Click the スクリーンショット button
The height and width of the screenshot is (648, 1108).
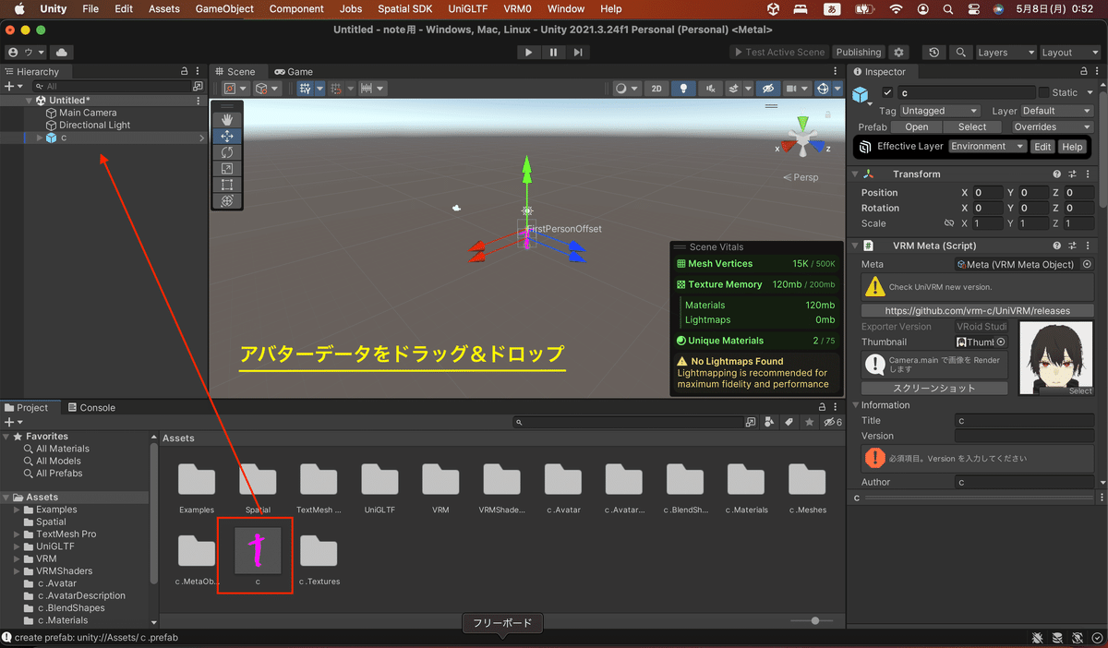click(934, 389)
